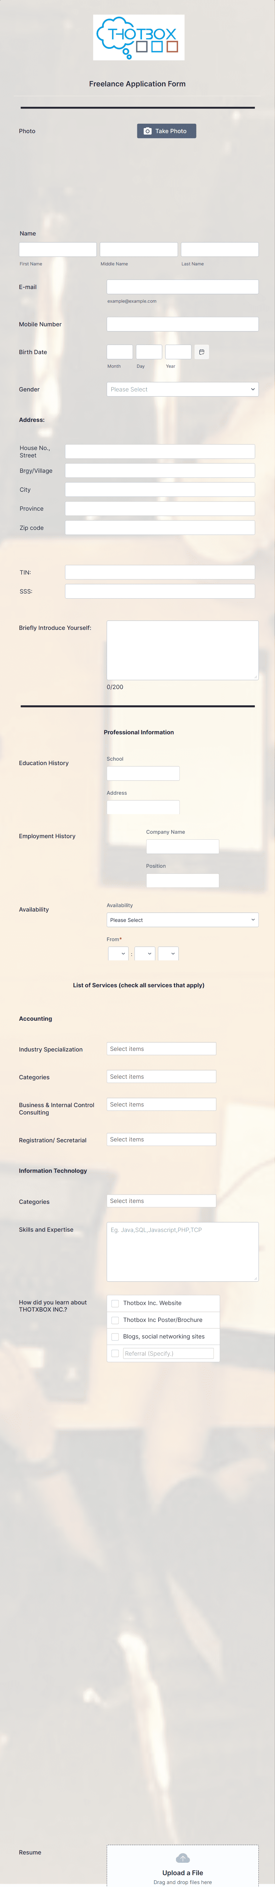Open the Gender dropdown
The width and height of the screenshot is (275, 1887).
[x=182, y=389]
